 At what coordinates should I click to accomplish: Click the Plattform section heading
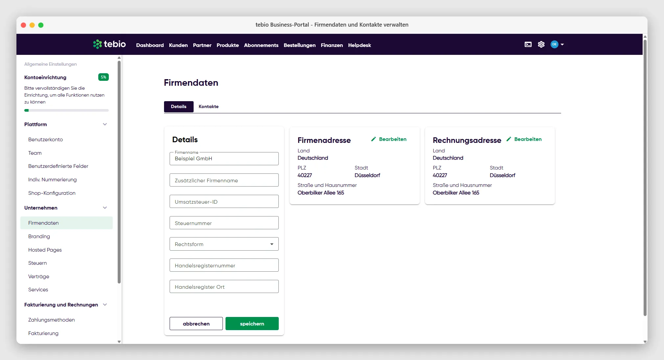click(36, 124)
